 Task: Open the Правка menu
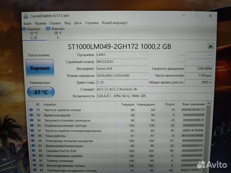(40, 23)
